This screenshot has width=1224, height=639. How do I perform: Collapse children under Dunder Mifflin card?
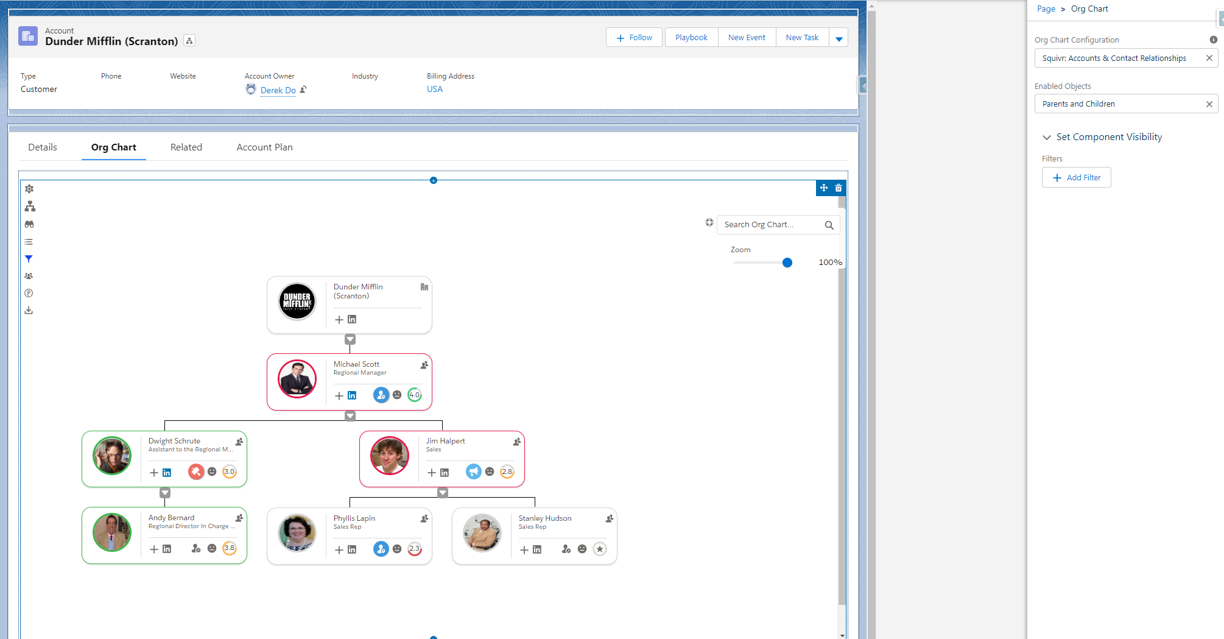pyautogui.click(x=350, y=339)
